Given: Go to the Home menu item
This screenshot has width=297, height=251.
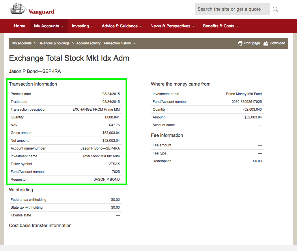Looking at the screenshot, I should tap(20, 26).
